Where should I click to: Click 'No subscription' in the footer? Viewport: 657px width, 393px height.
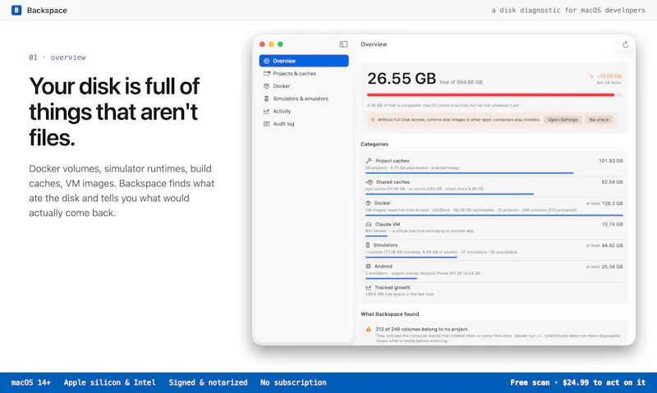293,382
